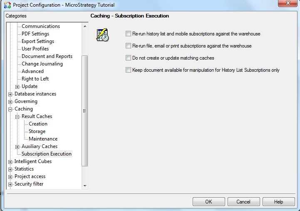Open Help for this dialog

tap(279, 201)
